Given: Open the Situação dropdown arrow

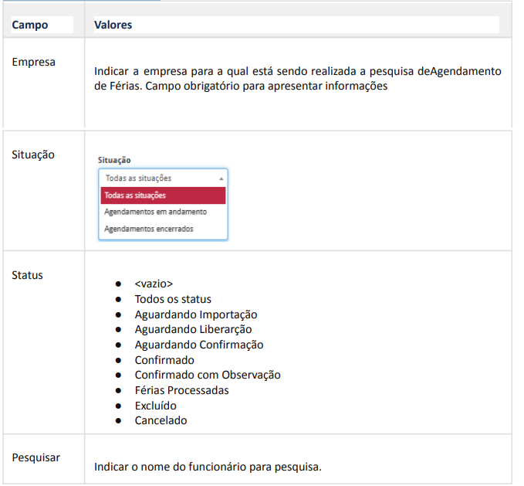Looking at the screenshot, I should 221,178.
